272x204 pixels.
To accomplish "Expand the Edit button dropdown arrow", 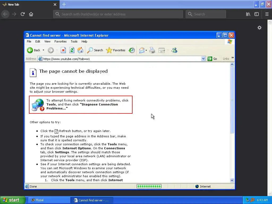I will pos(168,50).
